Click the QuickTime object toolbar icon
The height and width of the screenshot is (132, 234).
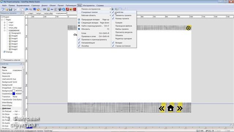(x=64, y=9)
